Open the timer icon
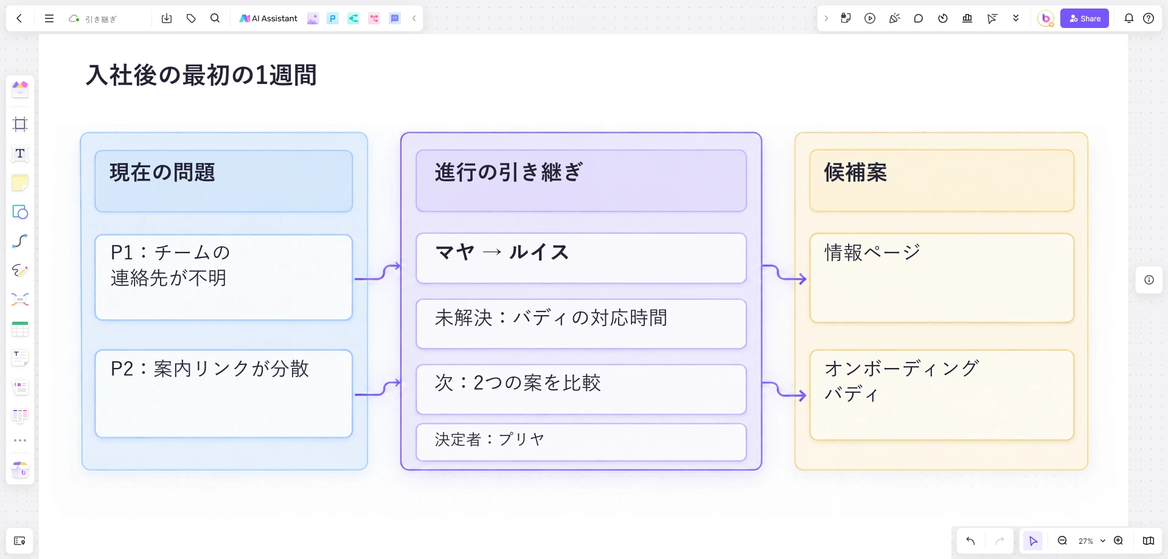 coord(943,18)
